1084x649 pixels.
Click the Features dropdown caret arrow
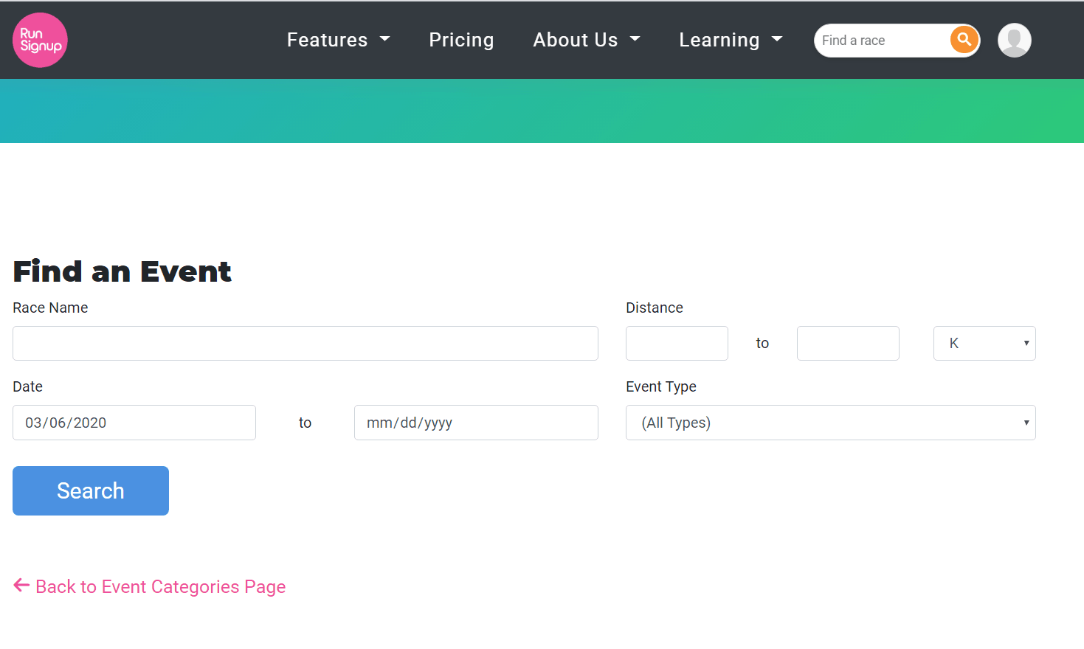pyautogui.click(x=384, y=40)
